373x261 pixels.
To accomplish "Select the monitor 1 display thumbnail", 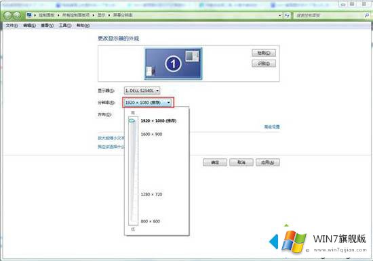I will 173,64.
